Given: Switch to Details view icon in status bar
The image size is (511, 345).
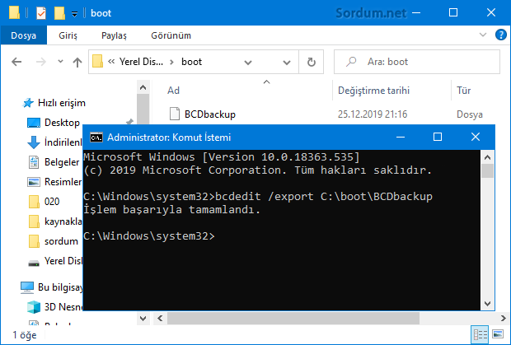Looking at the screenshot, I should pos(480,334).
